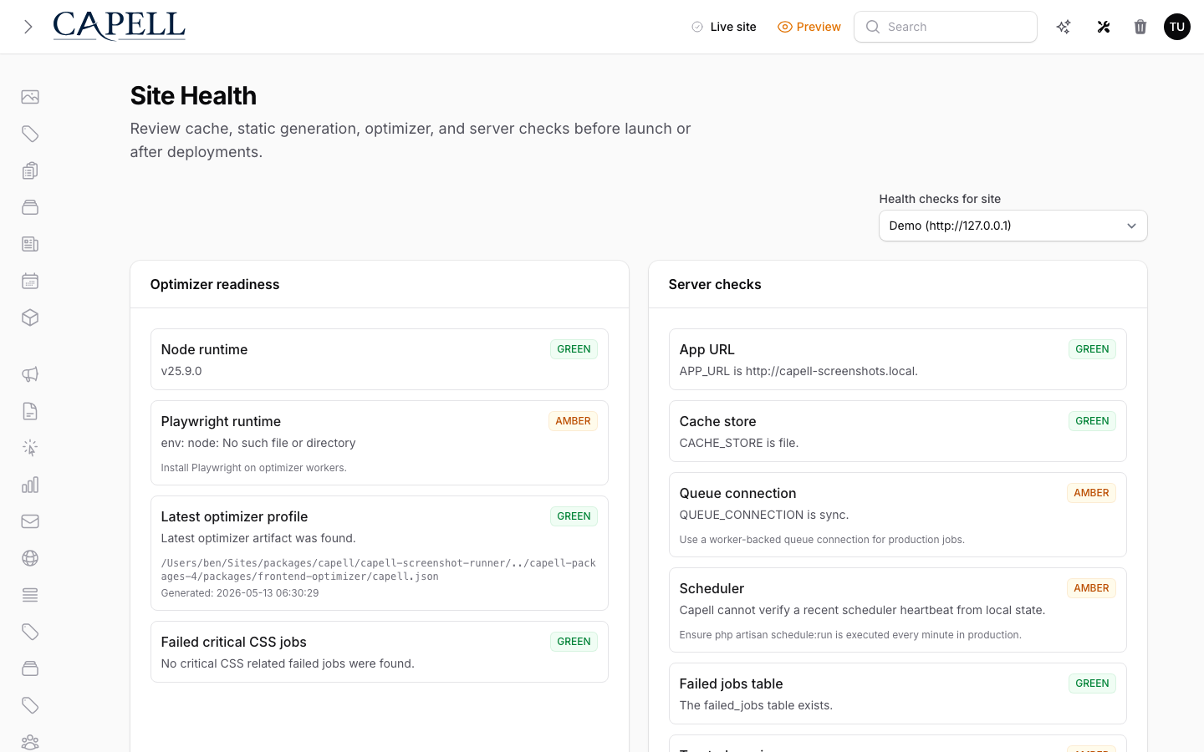This screenshot has height=752, width=1204.
Task: Select the Scheduler check title
Action: pyautogui.click(x=712, y=588)
